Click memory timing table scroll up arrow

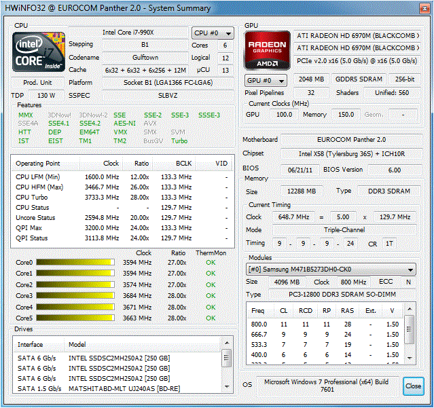point(410,309)
